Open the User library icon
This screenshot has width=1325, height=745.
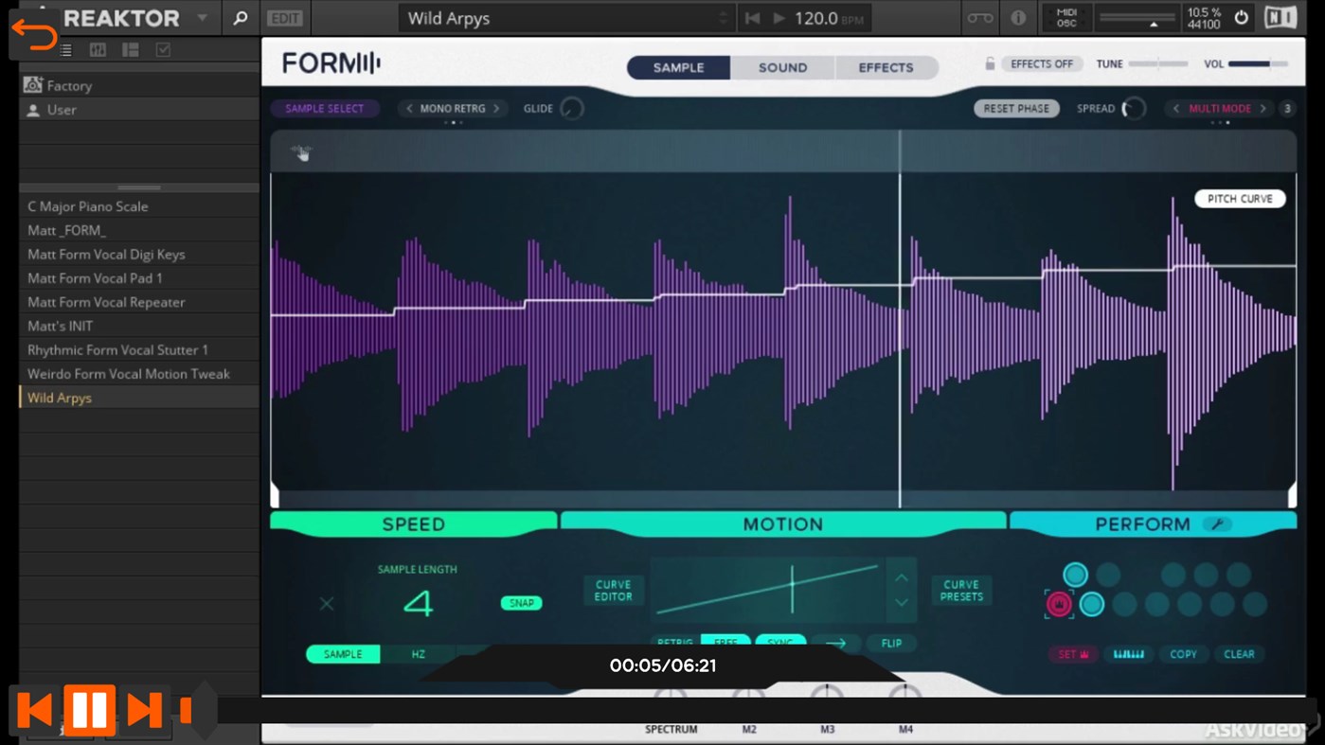coord(33,110)
